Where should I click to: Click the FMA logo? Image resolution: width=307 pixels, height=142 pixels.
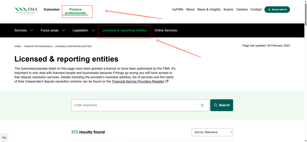coord(26,10)
